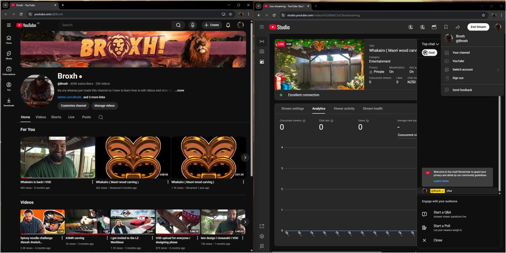Open Shorts in YouTube sidebar
This screenshot has height=253, width=506.
(9, 55)
